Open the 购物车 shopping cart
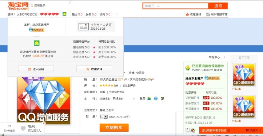This screenshot has height=136, width=263. 253,130
